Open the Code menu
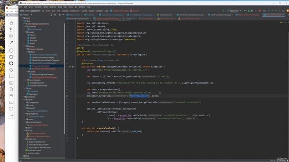Screen dimensions: 289x162 46,7
